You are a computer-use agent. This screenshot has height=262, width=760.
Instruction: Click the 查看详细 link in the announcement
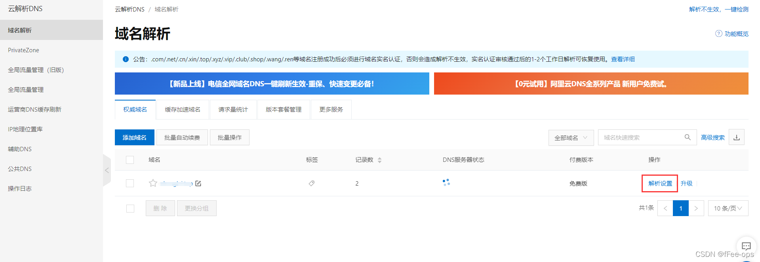(623, 59)
